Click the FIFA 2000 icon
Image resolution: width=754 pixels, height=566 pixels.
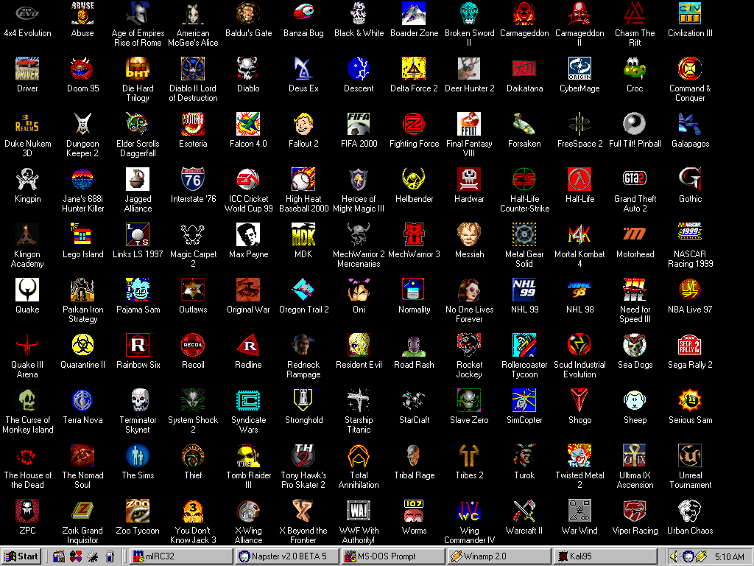coord(359,124)
